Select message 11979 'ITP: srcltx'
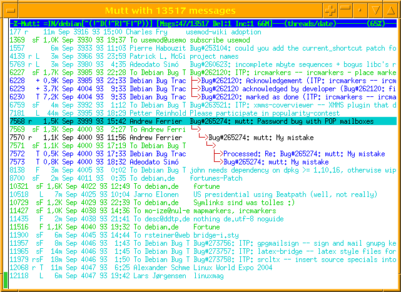 pyautogui.click(x=203, y=259)
